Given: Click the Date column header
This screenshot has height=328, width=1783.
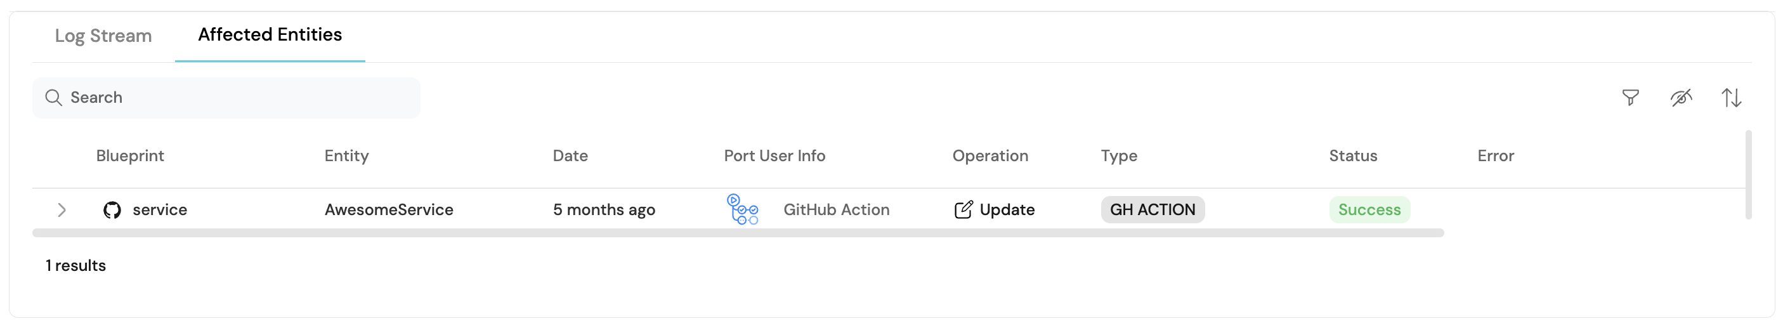Looking at the screenshot, I should point(570,155).
